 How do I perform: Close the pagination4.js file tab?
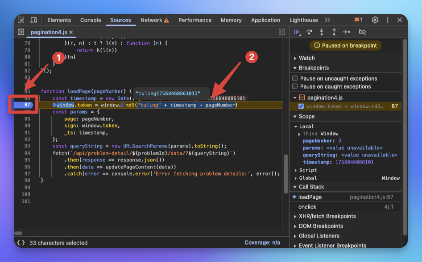pyautogui.click(x=71, y=32)
